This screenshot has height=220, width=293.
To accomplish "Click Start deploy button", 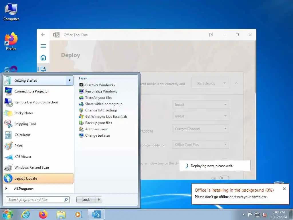I will [x=206, y=83].
